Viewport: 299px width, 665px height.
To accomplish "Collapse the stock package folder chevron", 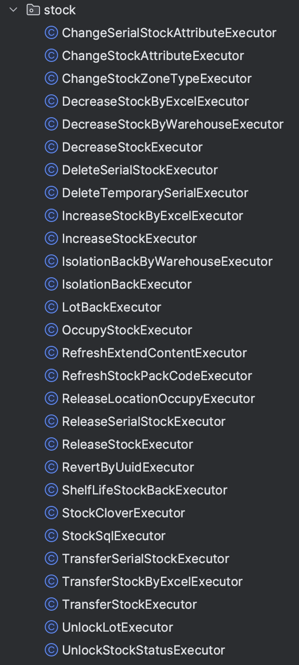I will (13, 10).
